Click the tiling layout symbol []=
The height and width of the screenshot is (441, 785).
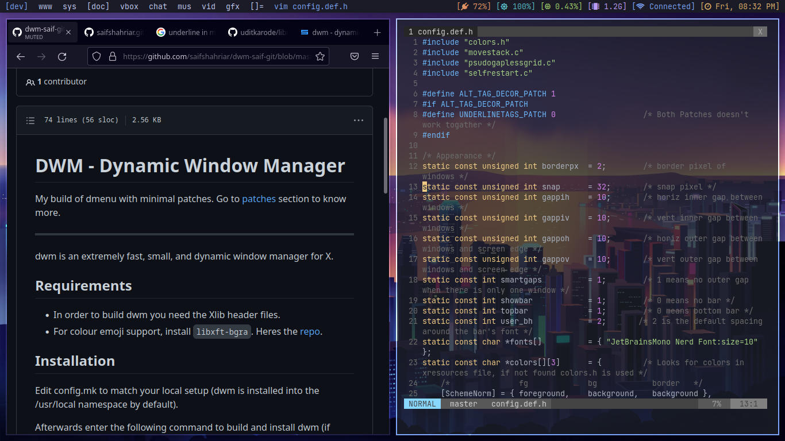[x=257, y=6]
